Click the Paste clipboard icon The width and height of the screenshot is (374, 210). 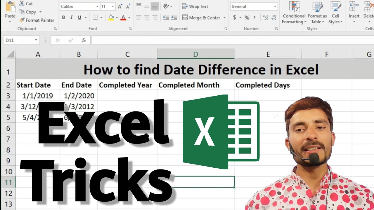pos(10,6)
